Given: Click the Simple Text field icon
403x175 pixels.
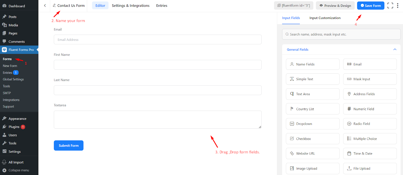Looking at the screenshot, I should pyautogui.click(x=292, y=79).
